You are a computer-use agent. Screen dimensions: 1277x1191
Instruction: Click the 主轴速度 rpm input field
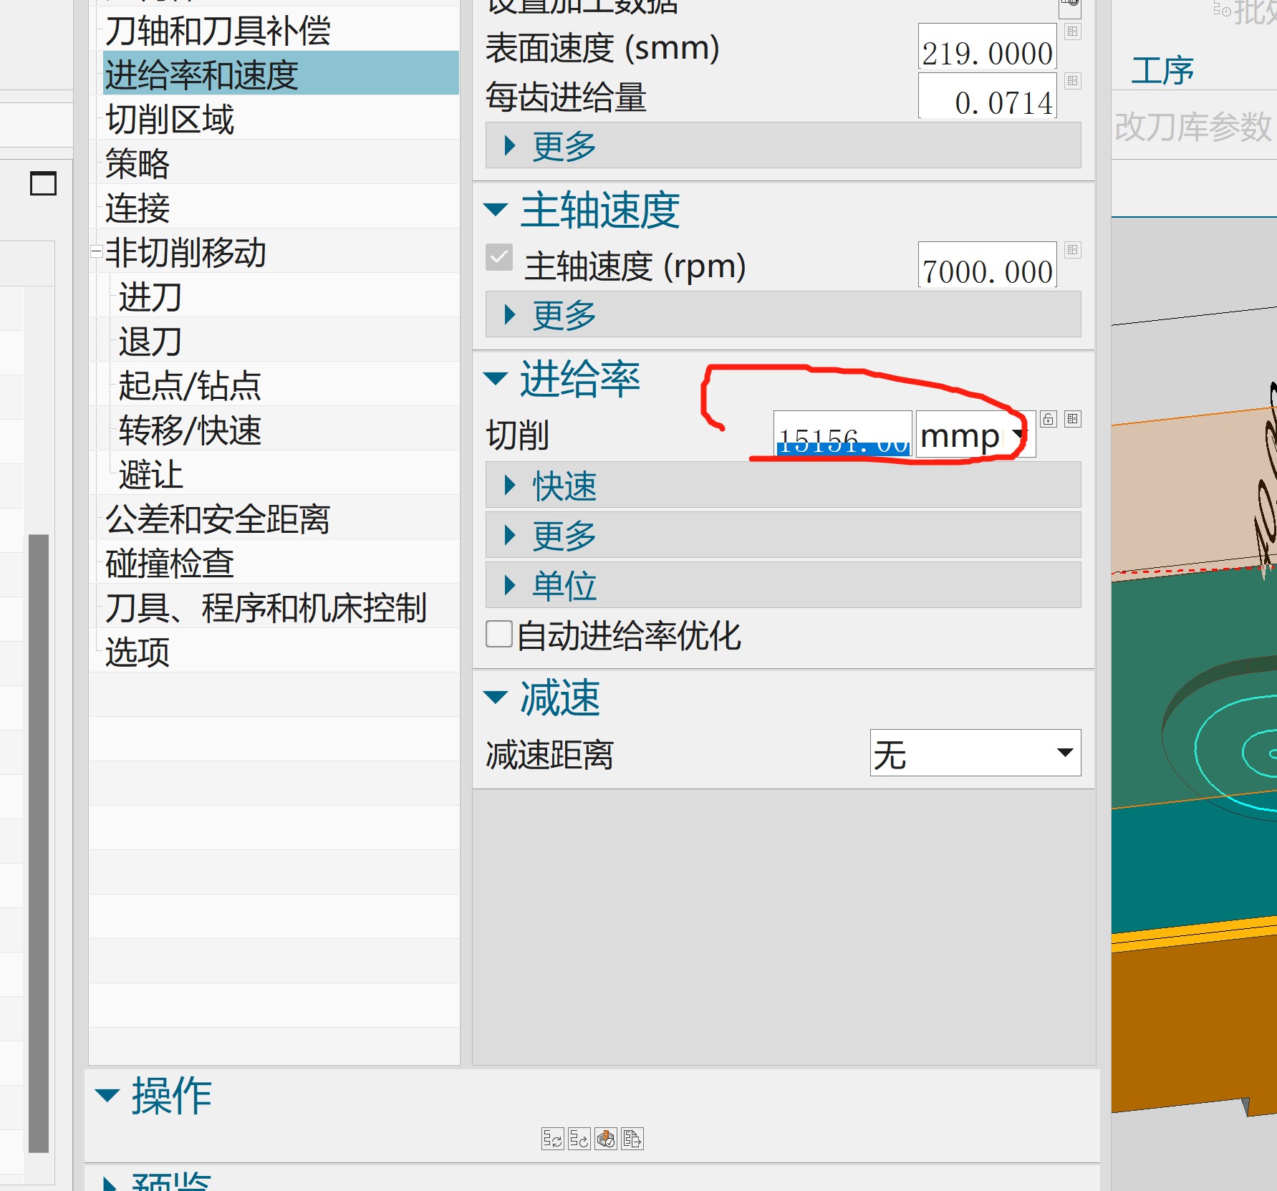(x=988, y=264)
